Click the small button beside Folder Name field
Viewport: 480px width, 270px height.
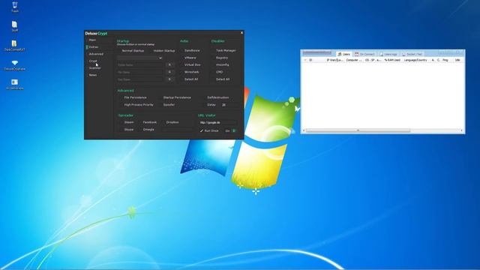[x=170, y=65]
